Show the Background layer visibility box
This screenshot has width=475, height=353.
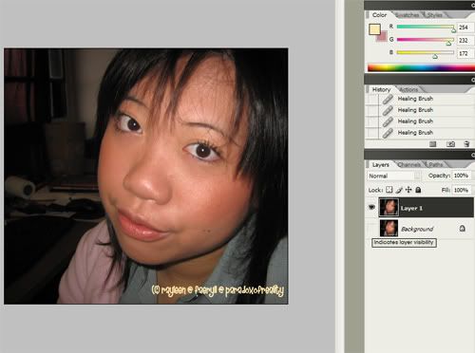pos(371,228)
